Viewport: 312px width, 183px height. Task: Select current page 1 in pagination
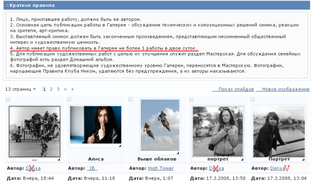pos(44,89)
